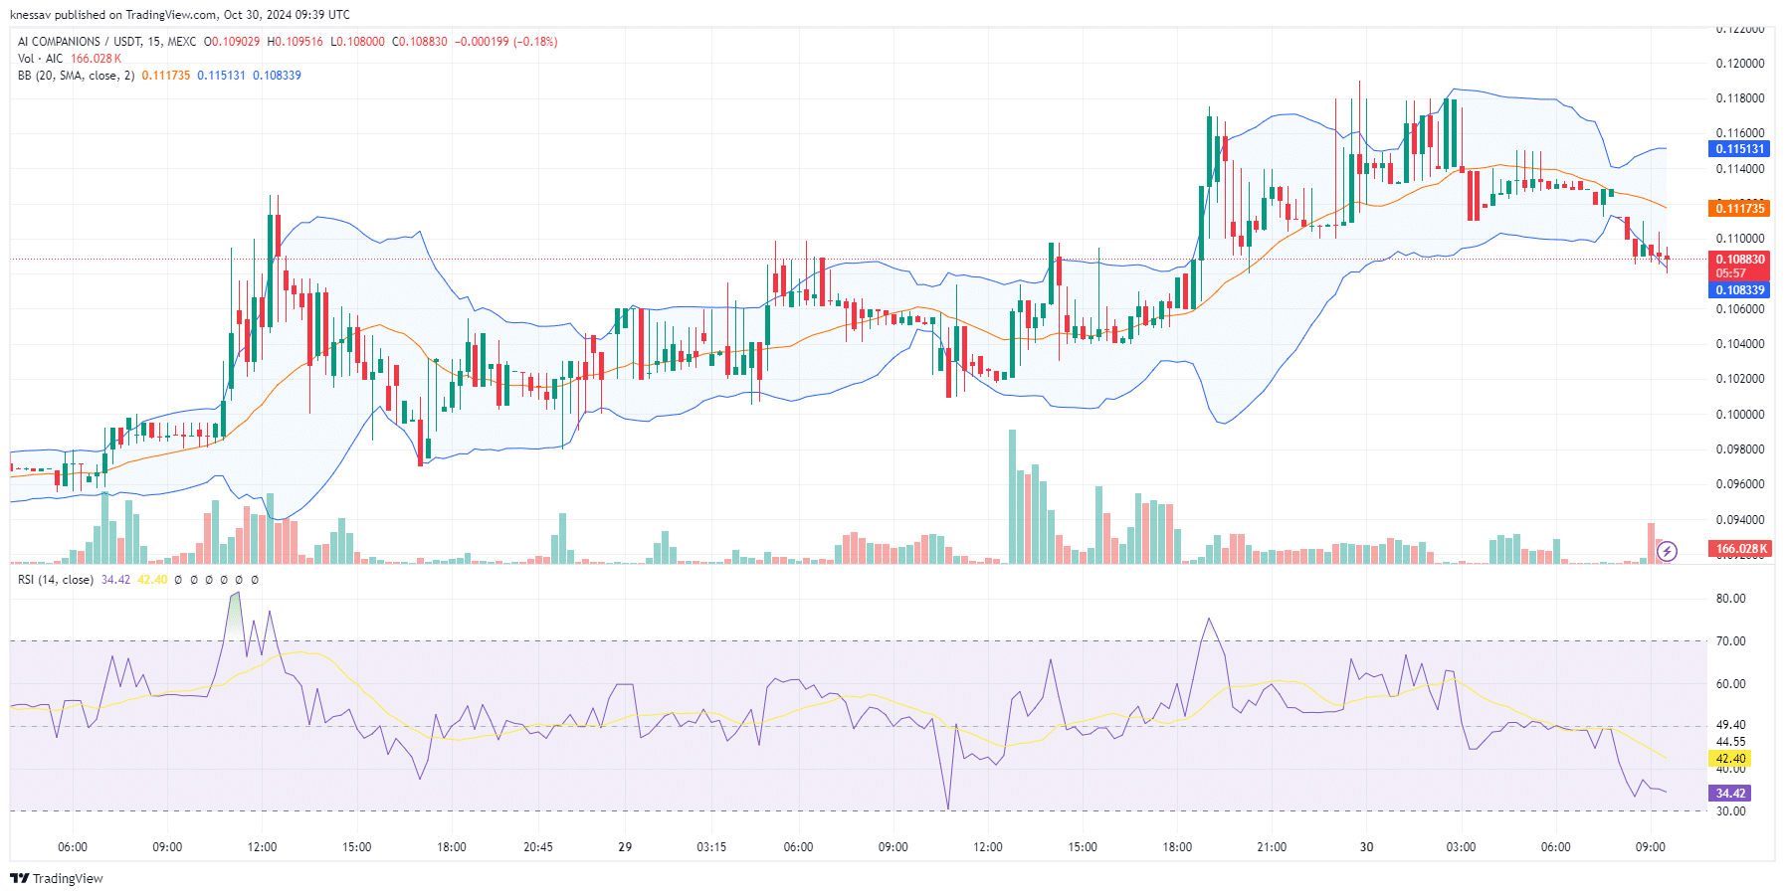The width and height of the screenshot is (1785, 896).
Task: Click the TradingView logo at the bottom
Action: click(57, 878)
